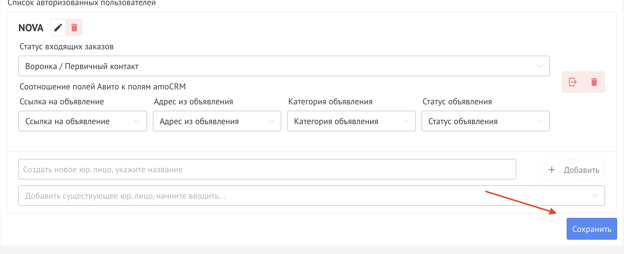Open the 'Адрес из объявления' field dropdown
624x254 pixels.
tap(217, 121)
